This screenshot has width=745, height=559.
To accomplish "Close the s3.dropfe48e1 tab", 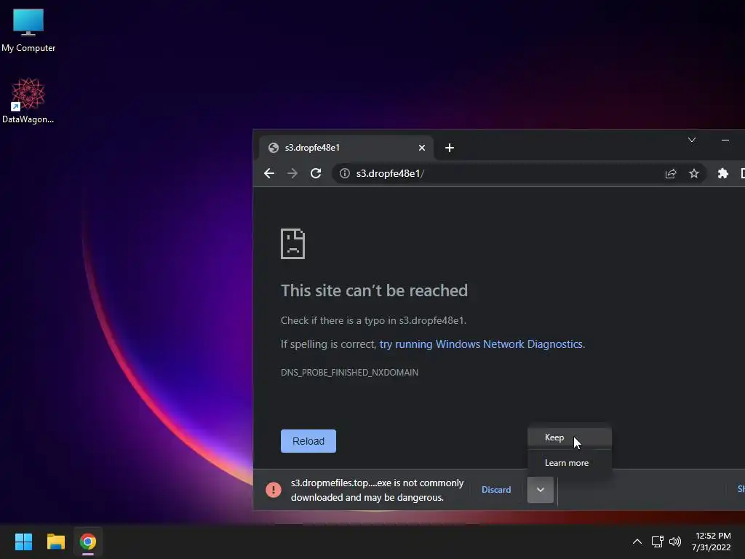I will 421,148.
